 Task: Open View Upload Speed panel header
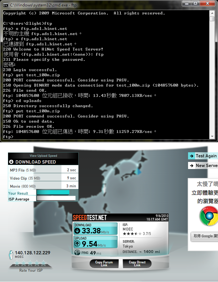tap(43, 156)
